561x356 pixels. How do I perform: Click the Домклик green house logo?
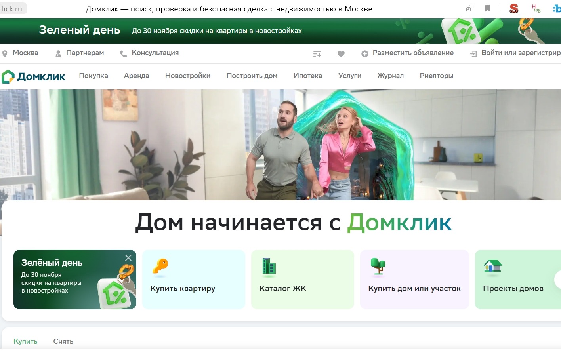click(x=8, y=75)
